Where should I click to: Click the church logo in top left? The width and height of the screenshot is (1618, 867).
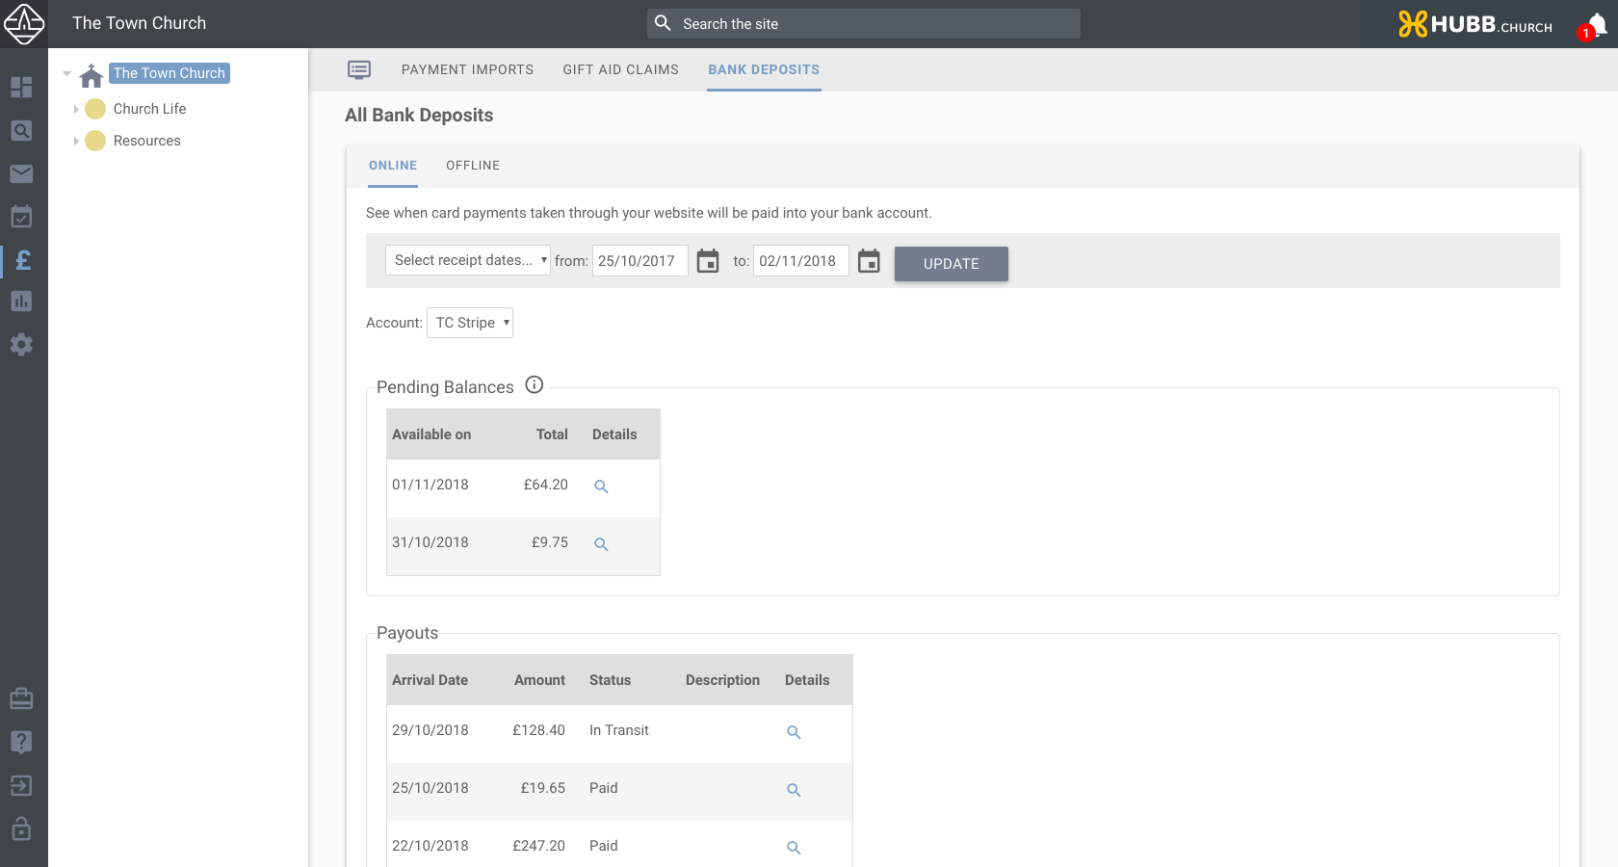[24, 23]
